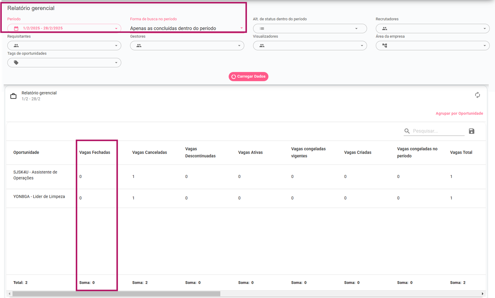Click the list icon in Alt. de status field
495x298 pixels.
click(262, 28)
